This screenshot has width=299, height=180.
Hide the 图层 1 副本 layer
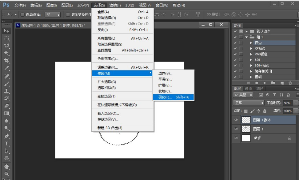[x=236, y=120]
